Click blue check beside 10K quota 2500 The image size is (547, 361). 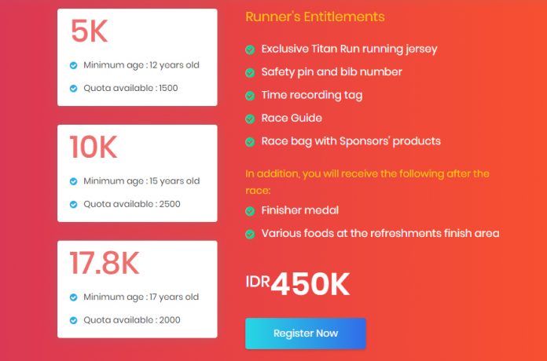point(74,204)
